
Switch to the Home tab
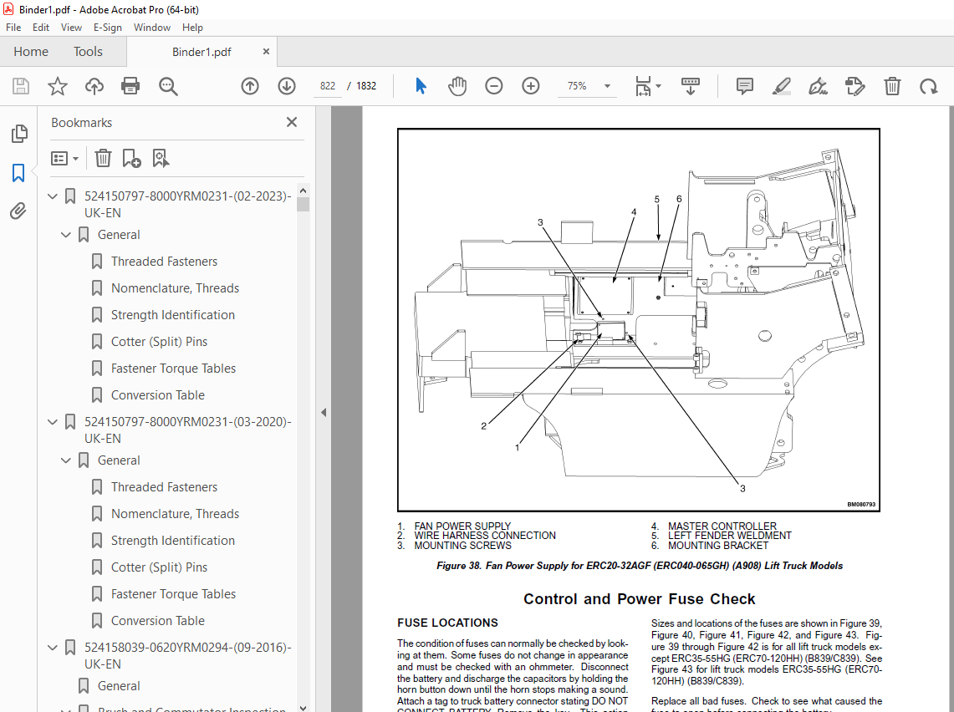pos(31,52)
